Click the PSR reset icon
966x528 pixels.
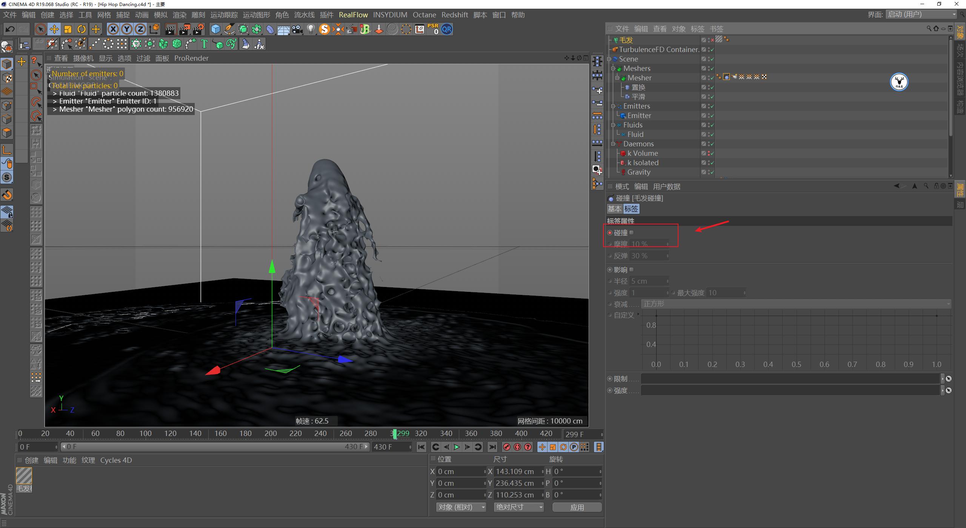click(x=433, y=29)
